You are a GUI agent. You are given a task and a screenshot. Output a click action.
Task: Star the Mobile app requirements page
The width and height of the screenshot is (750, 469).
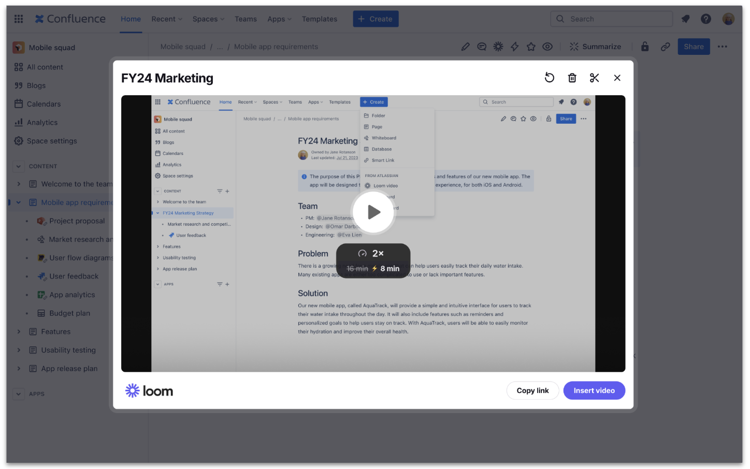531,46
